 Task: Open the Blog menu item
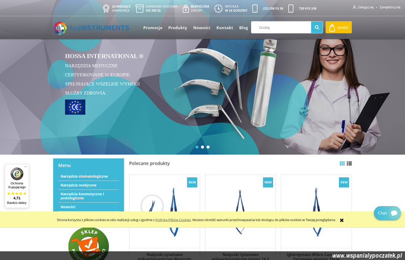click(x=244, y=28)
